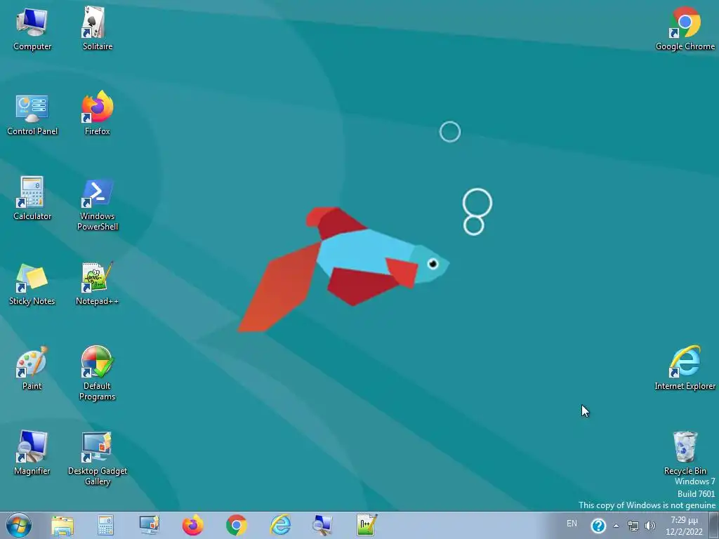
Task: Launch Notepad++ from the taskbar
Action: coord(367,526)
